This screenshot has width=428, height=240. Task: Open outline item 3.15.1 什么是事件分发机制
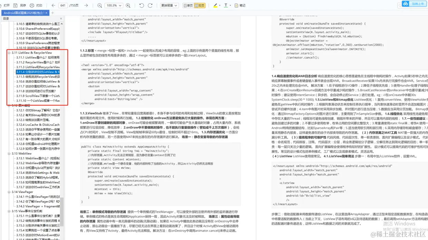coord(38,216)
